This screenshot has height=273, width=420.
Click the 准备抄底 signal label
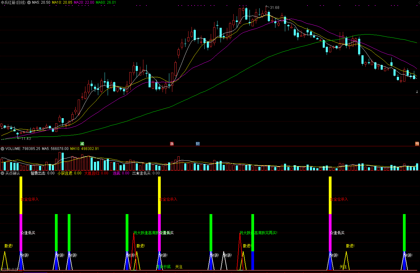coord(163,267)
